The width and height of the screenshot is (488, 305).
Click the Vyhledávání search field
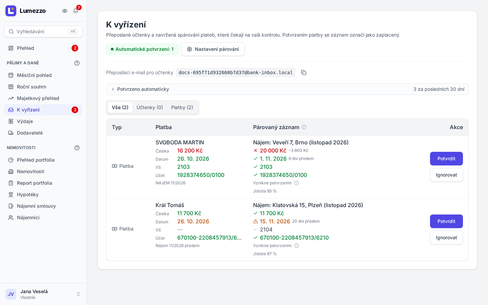(43, 32)
